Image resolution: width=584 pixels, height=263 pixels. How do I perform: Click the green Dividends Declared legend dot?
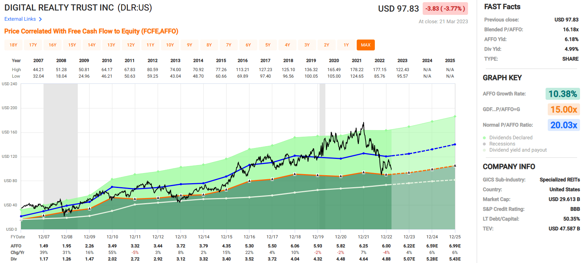pos(484,138)
